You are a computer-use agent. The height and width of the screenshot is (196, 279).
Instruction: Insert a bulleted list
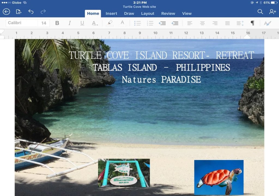(137, 23)
